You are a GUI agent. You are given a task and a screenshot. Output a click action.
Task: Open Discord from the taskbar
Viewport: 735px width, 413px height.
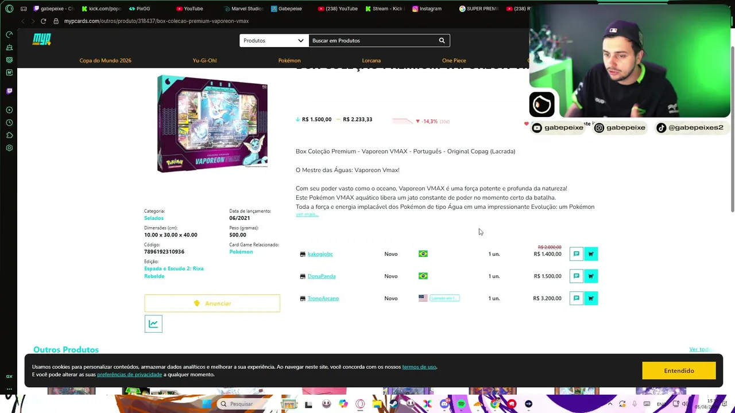pyautogui.click(x=444, y=404)
